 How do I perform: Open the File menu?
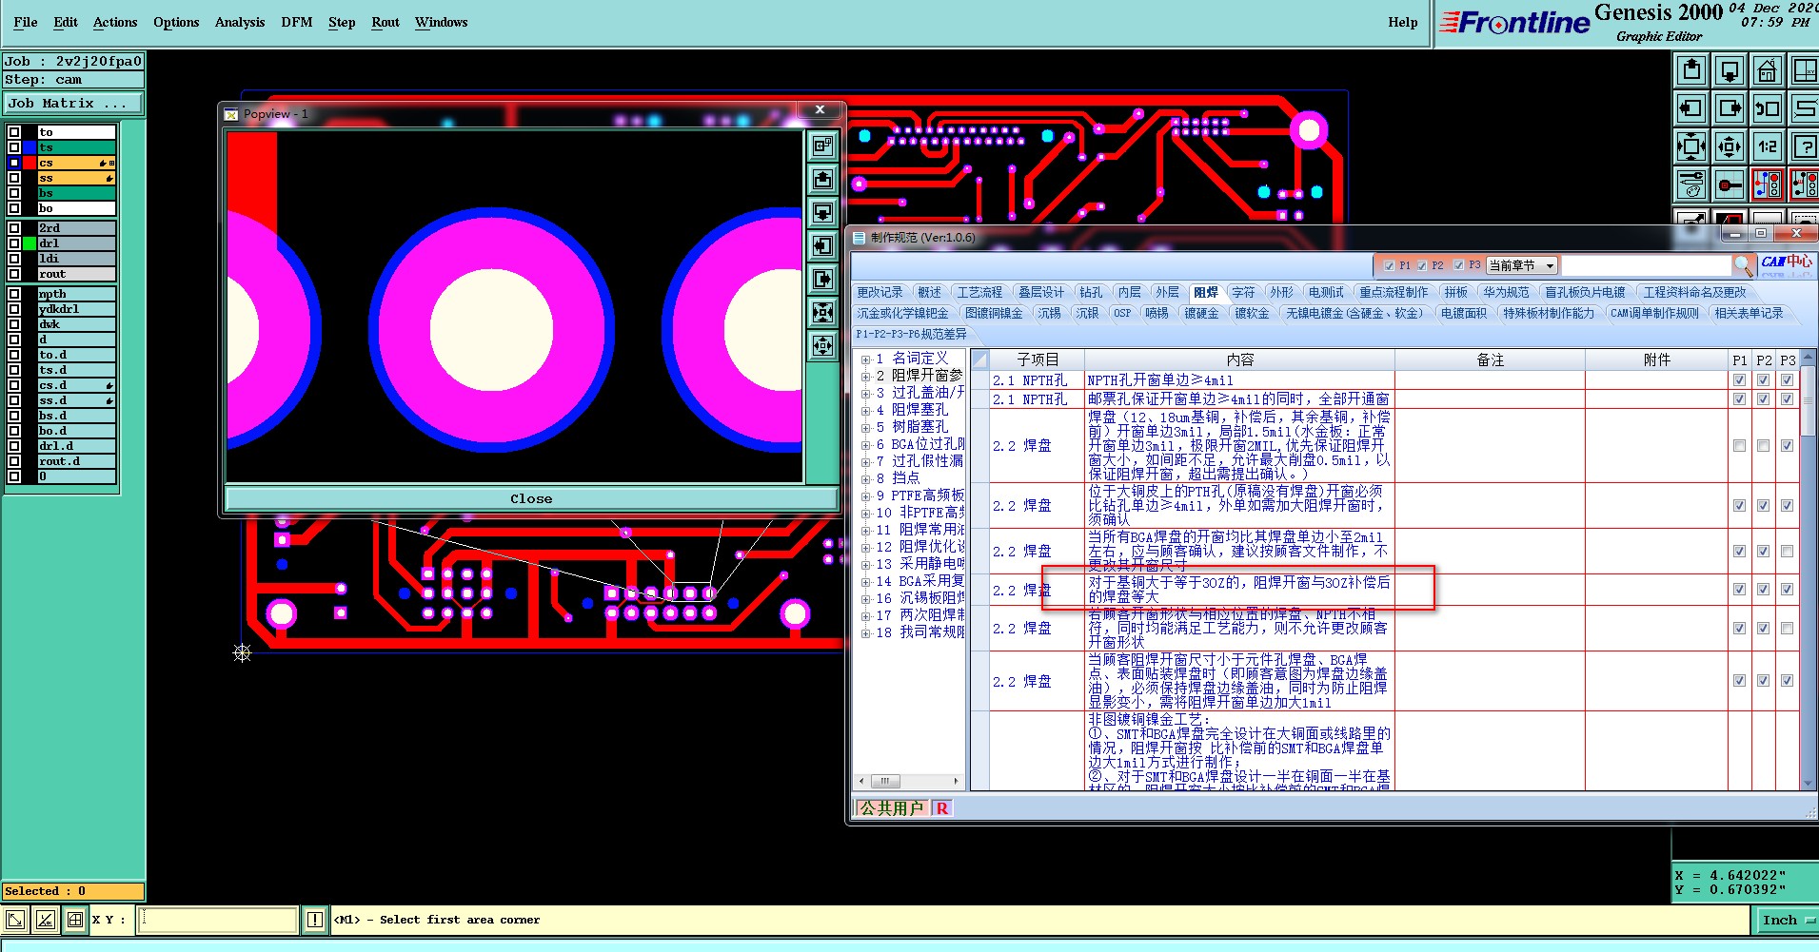26,22
